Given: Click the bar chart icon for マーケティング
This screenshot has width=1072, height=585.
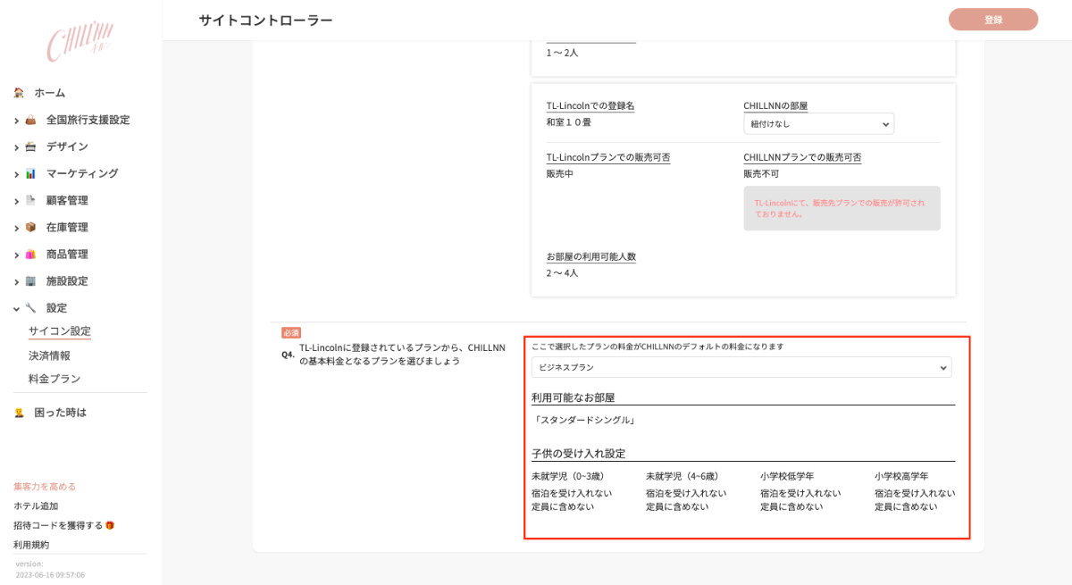Looking at the screenshot, I should point(30,173).
